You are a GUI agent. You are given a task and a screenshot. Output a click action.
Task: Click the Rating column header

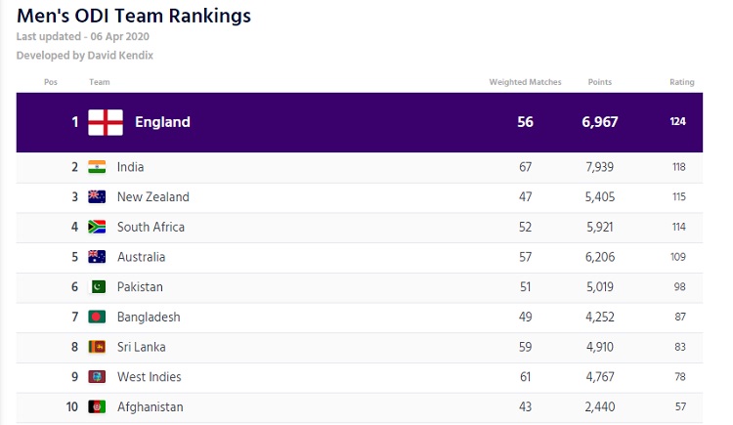point(681,82)
